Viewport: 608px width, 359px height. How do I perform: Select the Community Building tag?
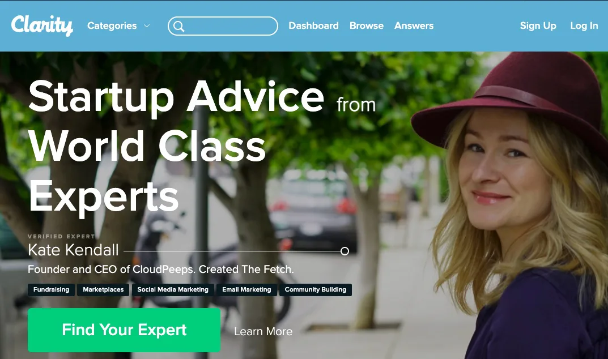point(316,289)
